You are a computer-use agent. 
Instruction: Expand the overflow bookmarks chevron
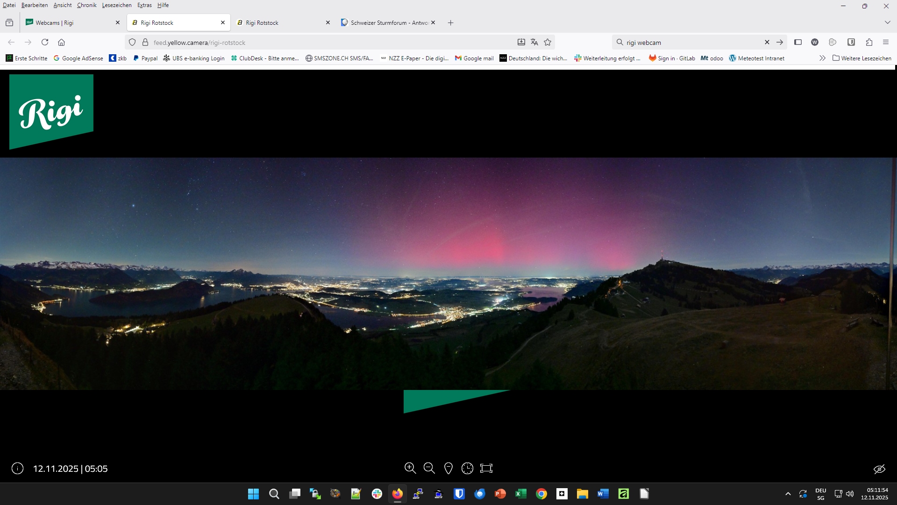click(x=822, y=58)
